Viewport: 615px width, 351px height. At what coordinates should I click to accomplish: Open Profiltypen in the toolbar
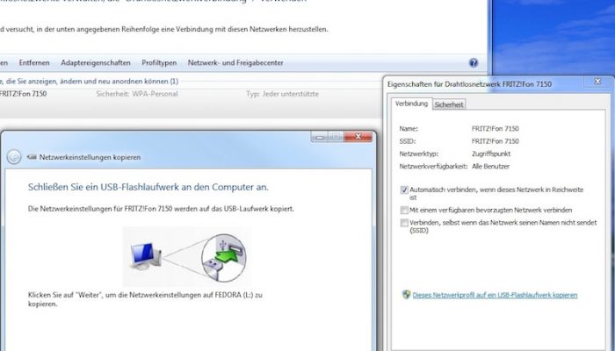[x=159, y=62]
